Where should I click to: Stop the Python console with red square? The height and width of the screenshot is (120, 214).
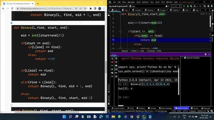(x=112, y=62)
